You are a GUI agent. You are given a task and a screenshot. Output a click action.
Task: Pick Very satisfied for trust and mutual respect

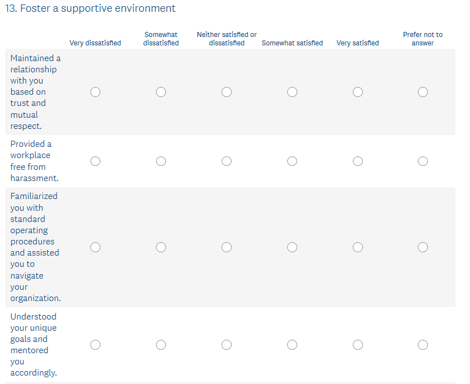tap(358, 92)
